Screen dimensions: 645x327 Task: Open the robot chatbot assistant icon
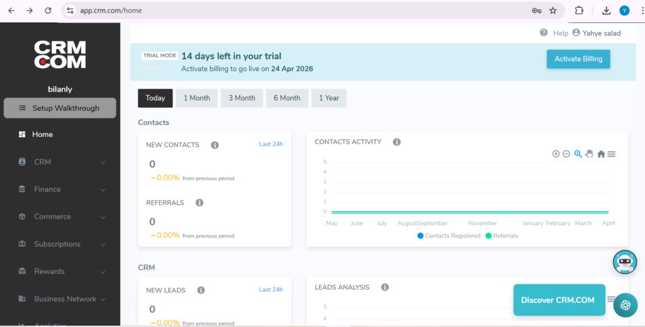(625, 262)
